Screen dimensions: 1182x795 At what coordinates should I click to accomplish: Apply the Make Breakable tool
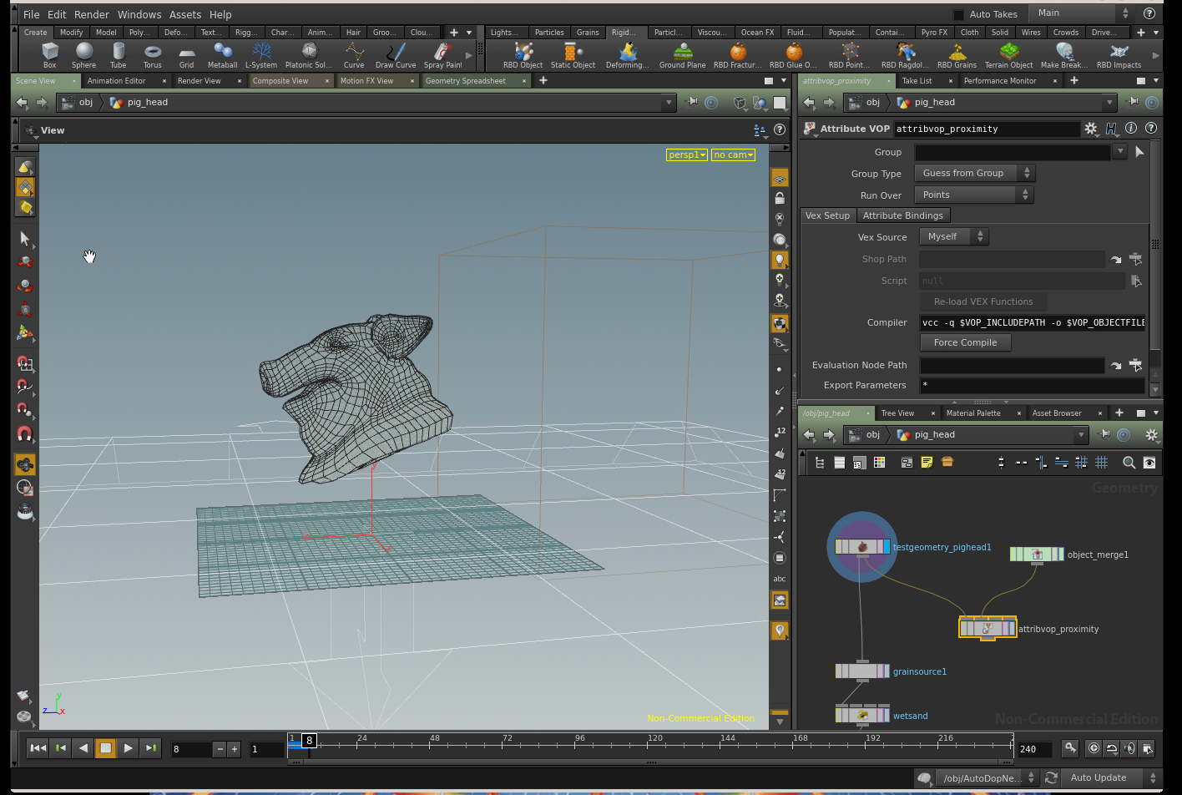[x=1064, y=55]
